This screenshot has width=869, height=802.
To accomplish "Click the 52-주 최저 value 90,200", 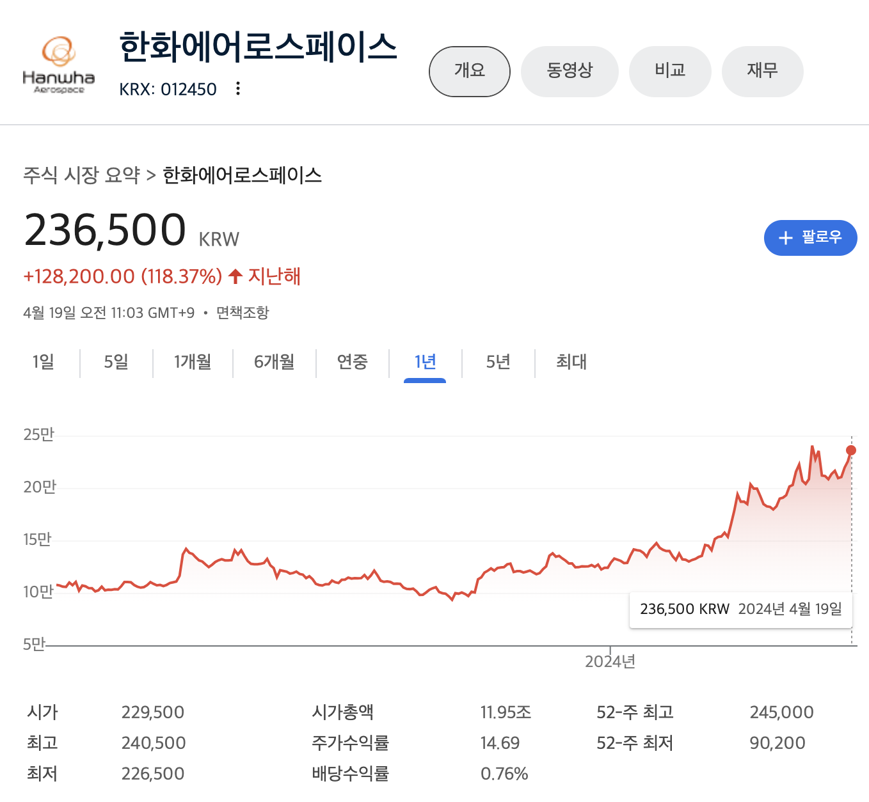I will click(777, 743).
